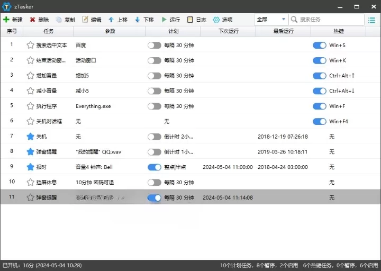Enable schedule for 减小音量 task

[x=155, y=91]
